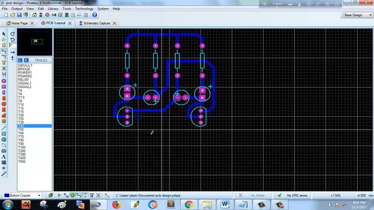Select the Zone mode tool
Image resolution: width=374 pixels, height=210 pixels.
point(4,63)
